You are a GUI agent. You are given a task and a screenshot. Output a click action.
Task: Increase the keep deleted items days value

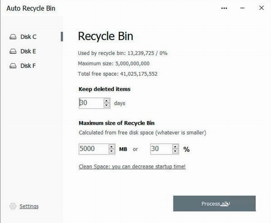(x=107, y=101)
